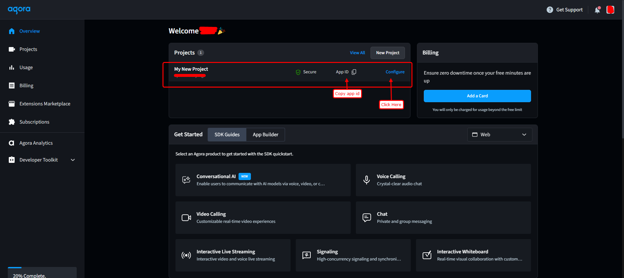Click the Extensions Marketplace store icon
This screenshot has width=624, height=278.
[x=12, y=104]
